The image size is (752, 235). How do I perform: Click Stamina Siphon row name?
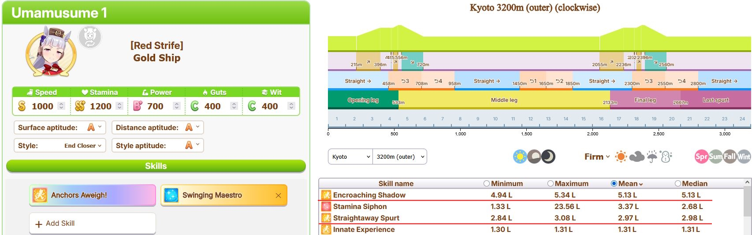tap(360, 206)
